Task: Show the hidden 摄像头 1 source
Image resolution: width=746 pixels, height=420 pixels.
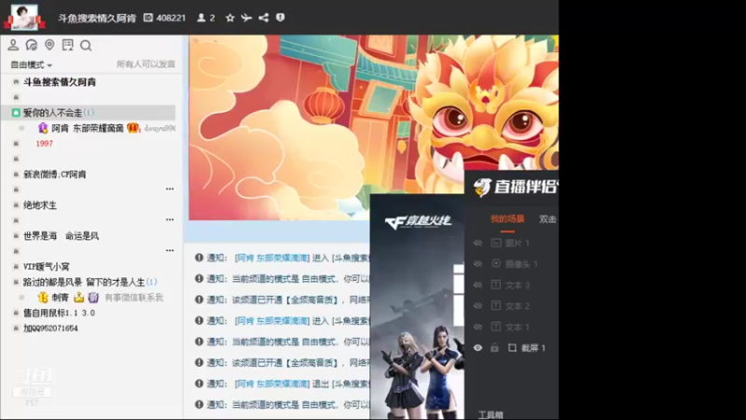Action: (x=477, y=264)
